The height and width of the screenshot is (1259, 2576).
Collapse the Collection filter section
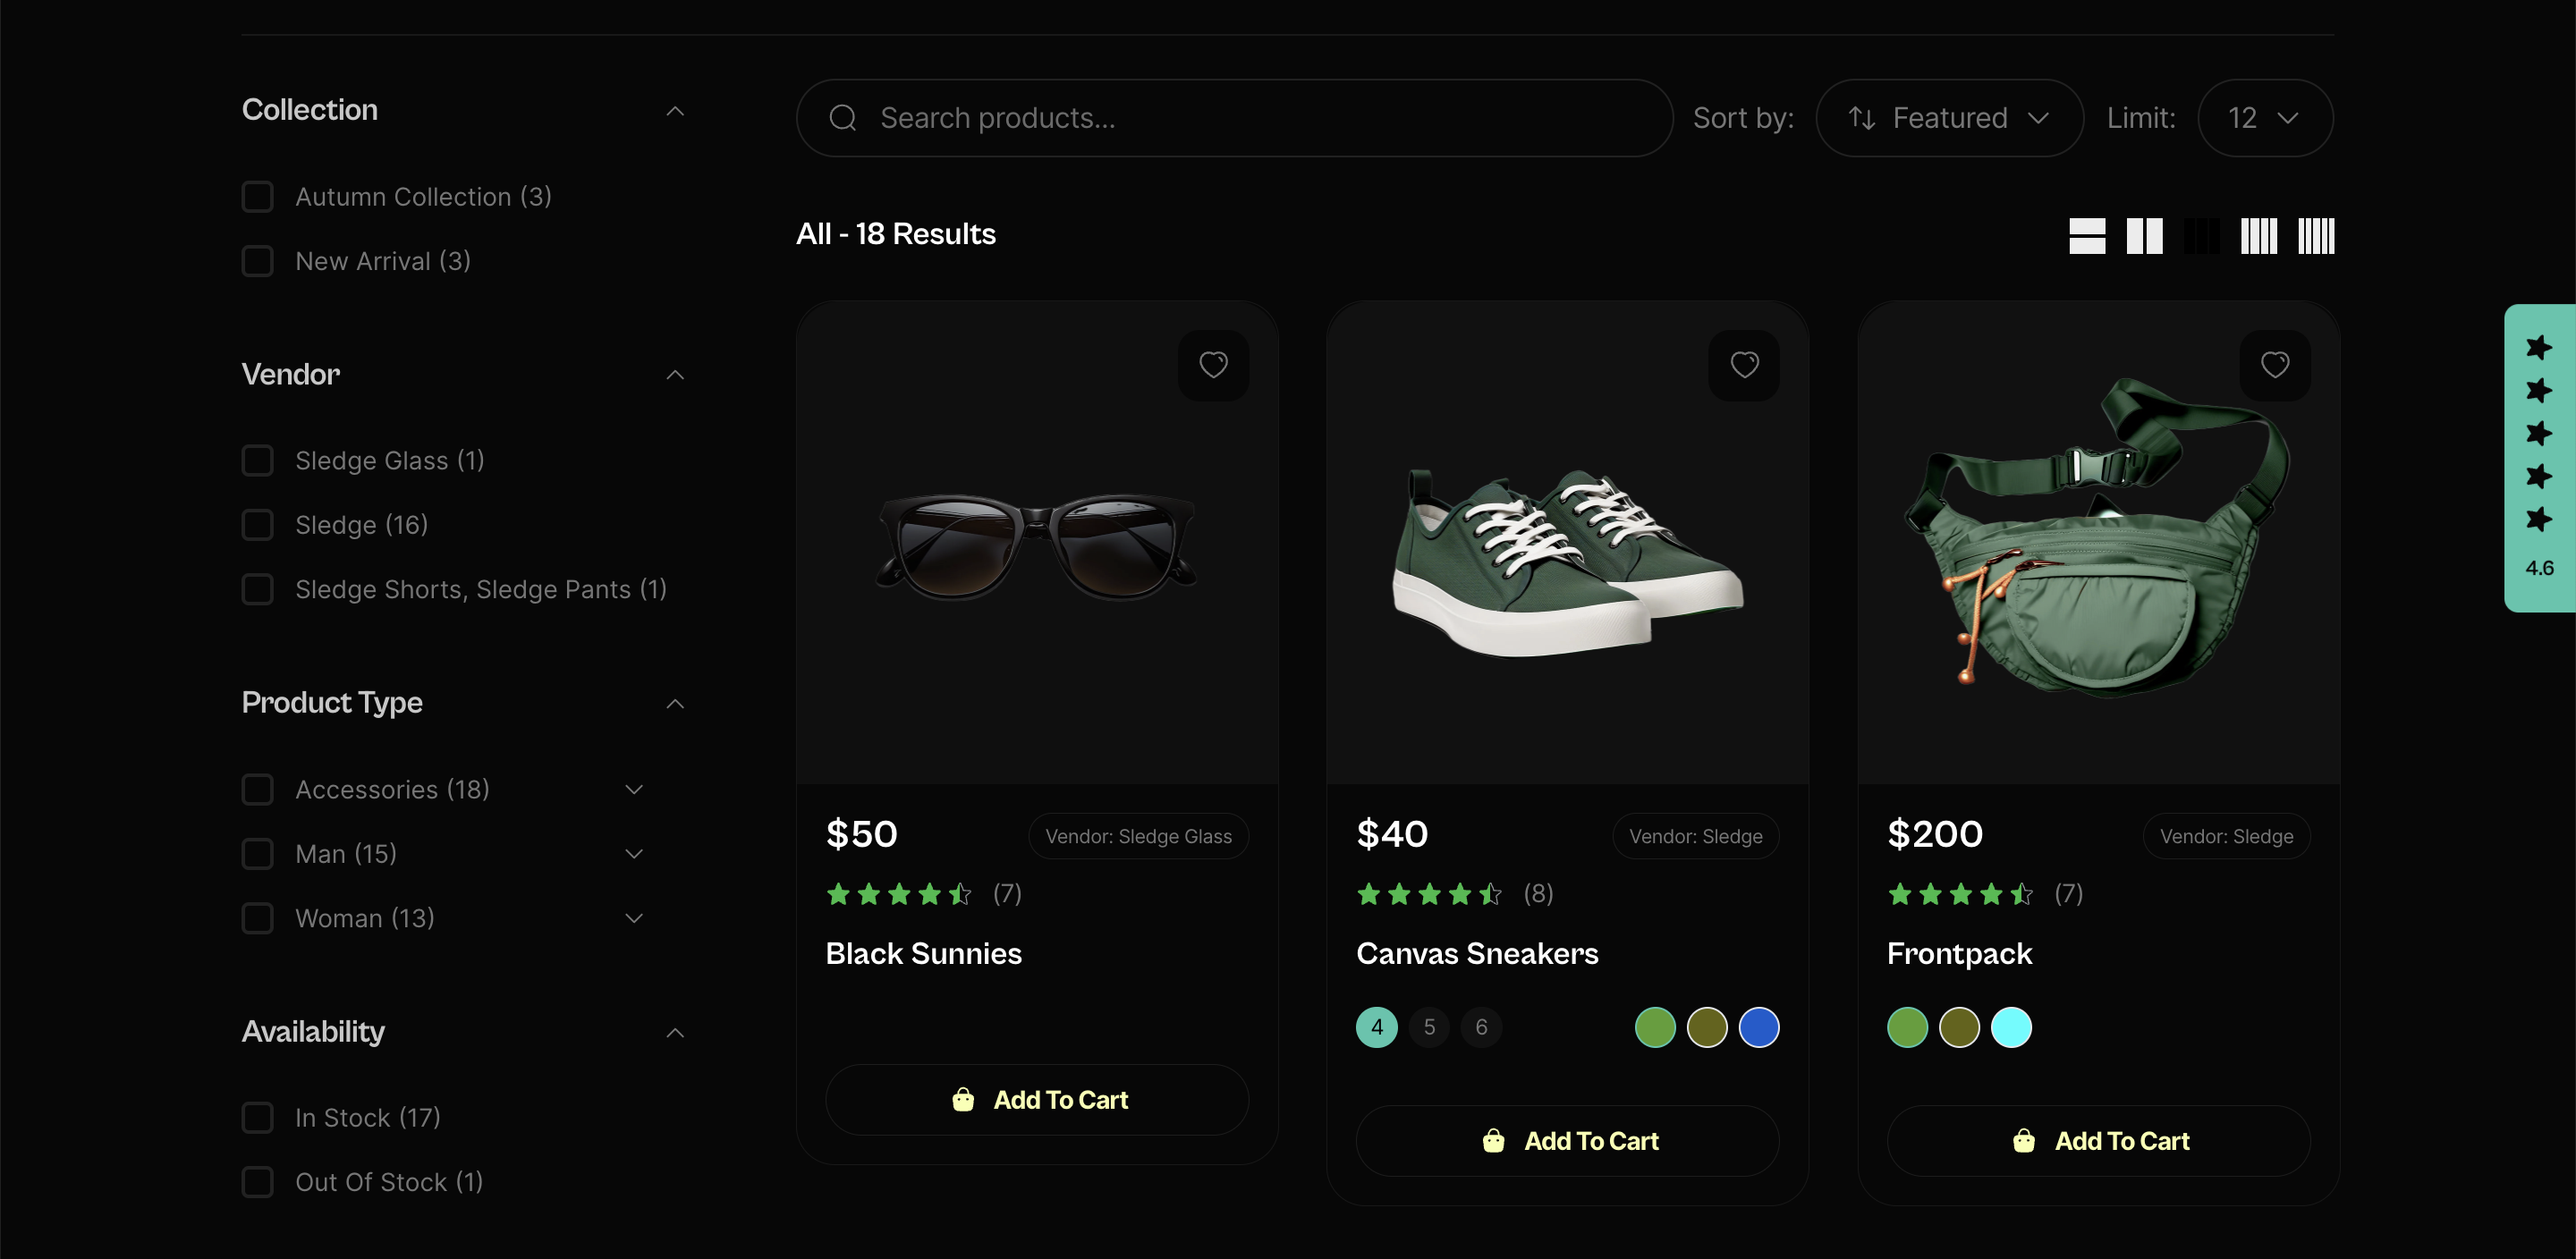[x=676, y=111]
